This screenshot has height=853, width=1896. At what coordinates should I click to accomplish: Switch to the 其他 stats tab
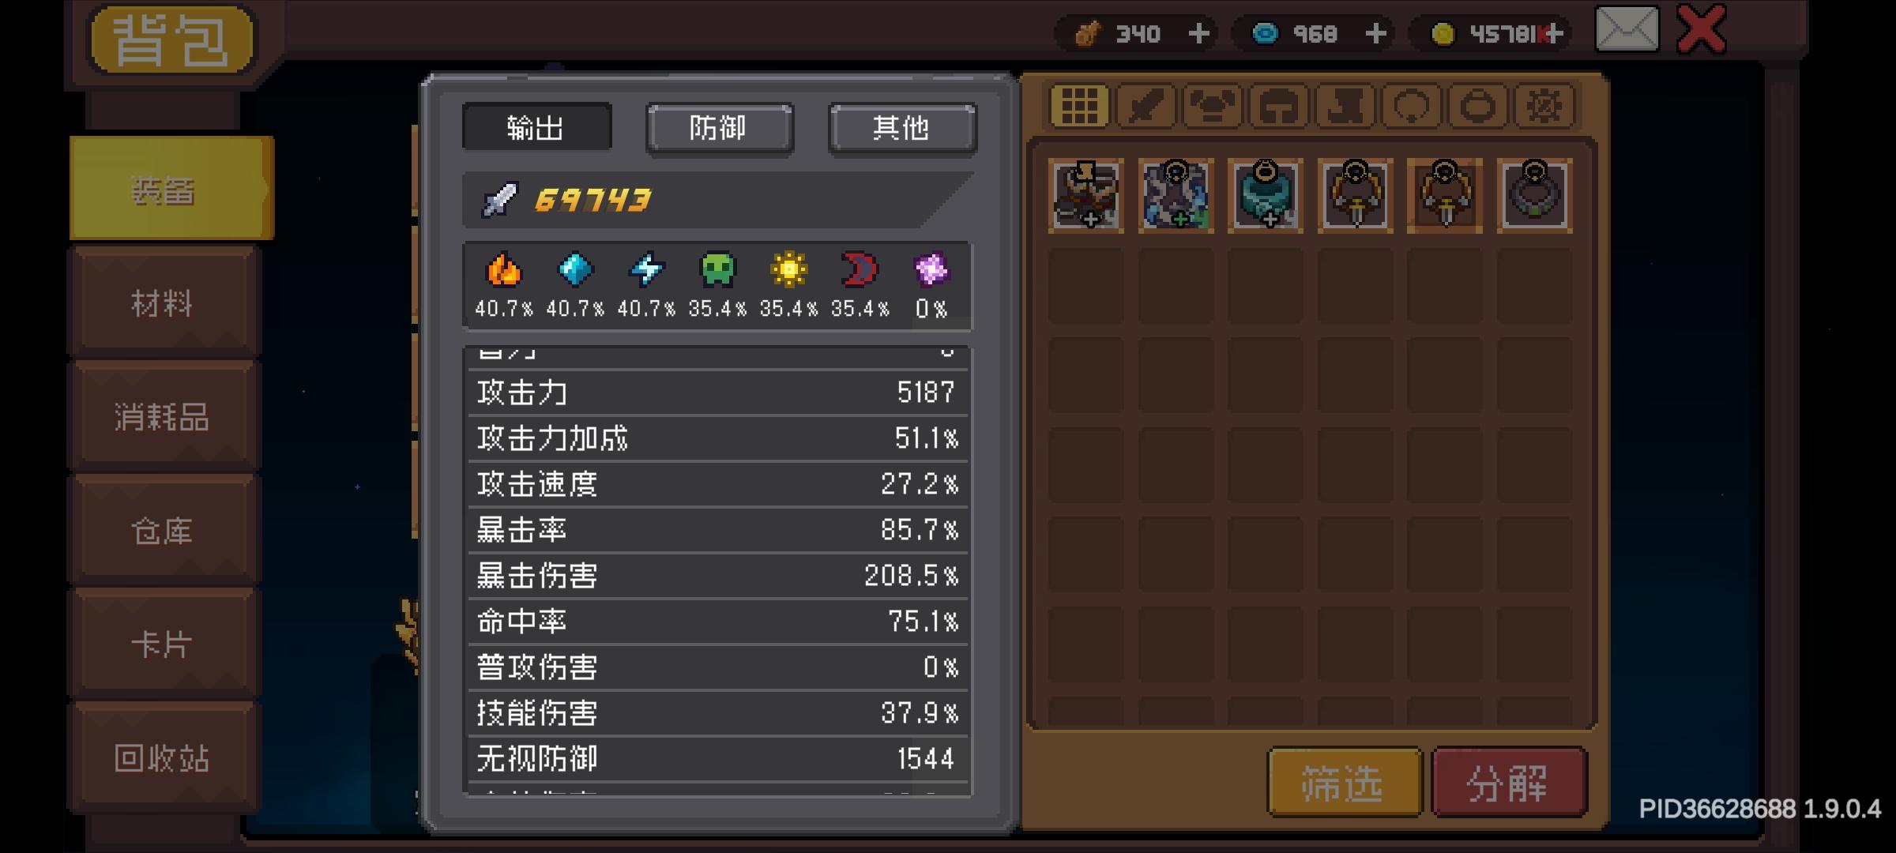[x=902, y=128]
